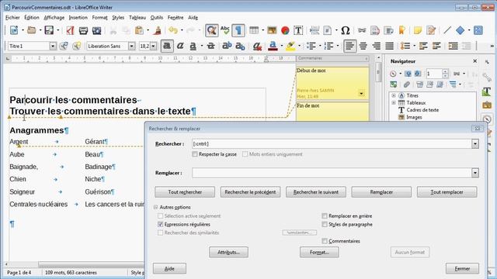Viewport: 497px width, 279px height.
Task: Open paragraph style Titre 1 dropdown
Action: (53, 46)
